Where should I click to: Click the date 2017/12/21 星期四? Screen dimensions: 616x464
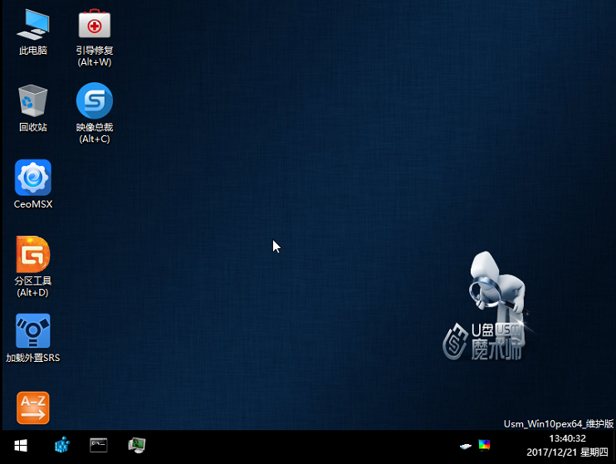pyautogui.click(x=568, y=454)
